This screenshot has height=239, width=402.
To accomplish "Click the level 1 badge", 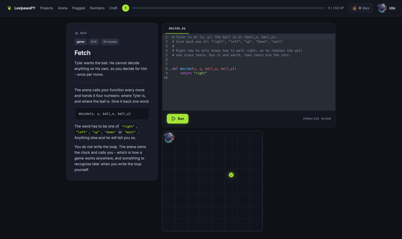I will (126, 8).
